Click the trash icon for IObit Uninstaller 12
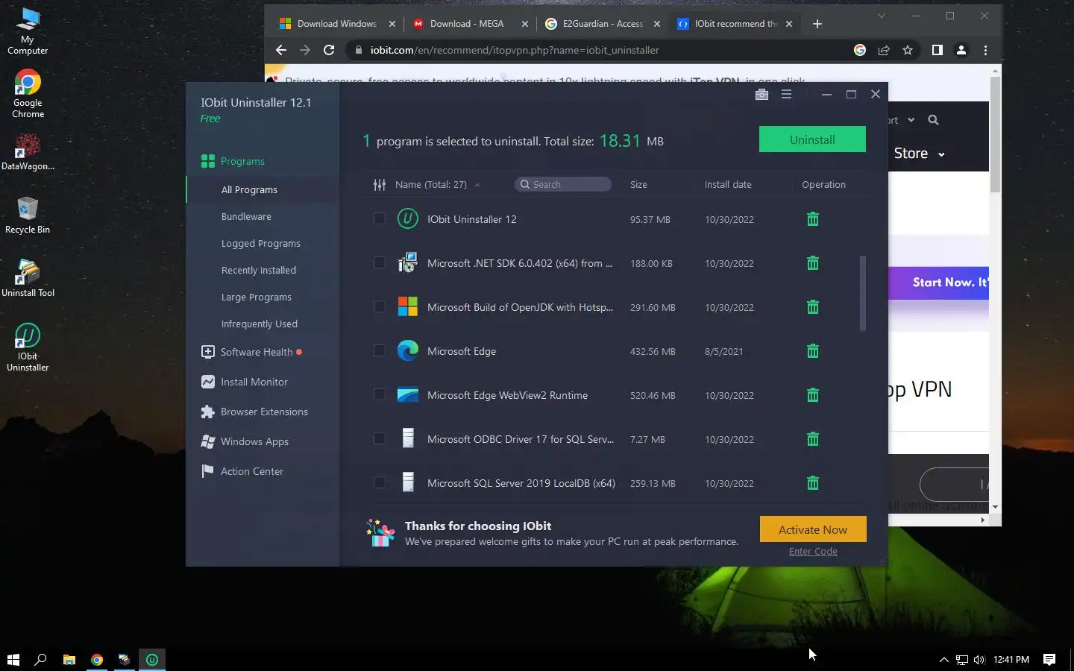The height and width of the screenshot is (671, 1074). [813, 219]
